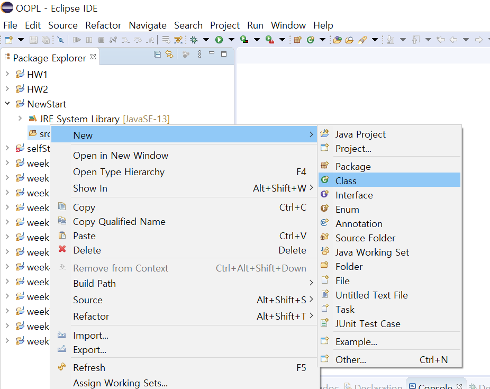Click the Next Annotation toolbar icon

pos(391,40)
